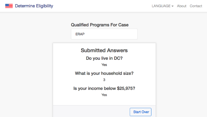Click empty navbar space left of LANGUAGE
The width and height of the screenshot is (207, 117).
[102, 6]
